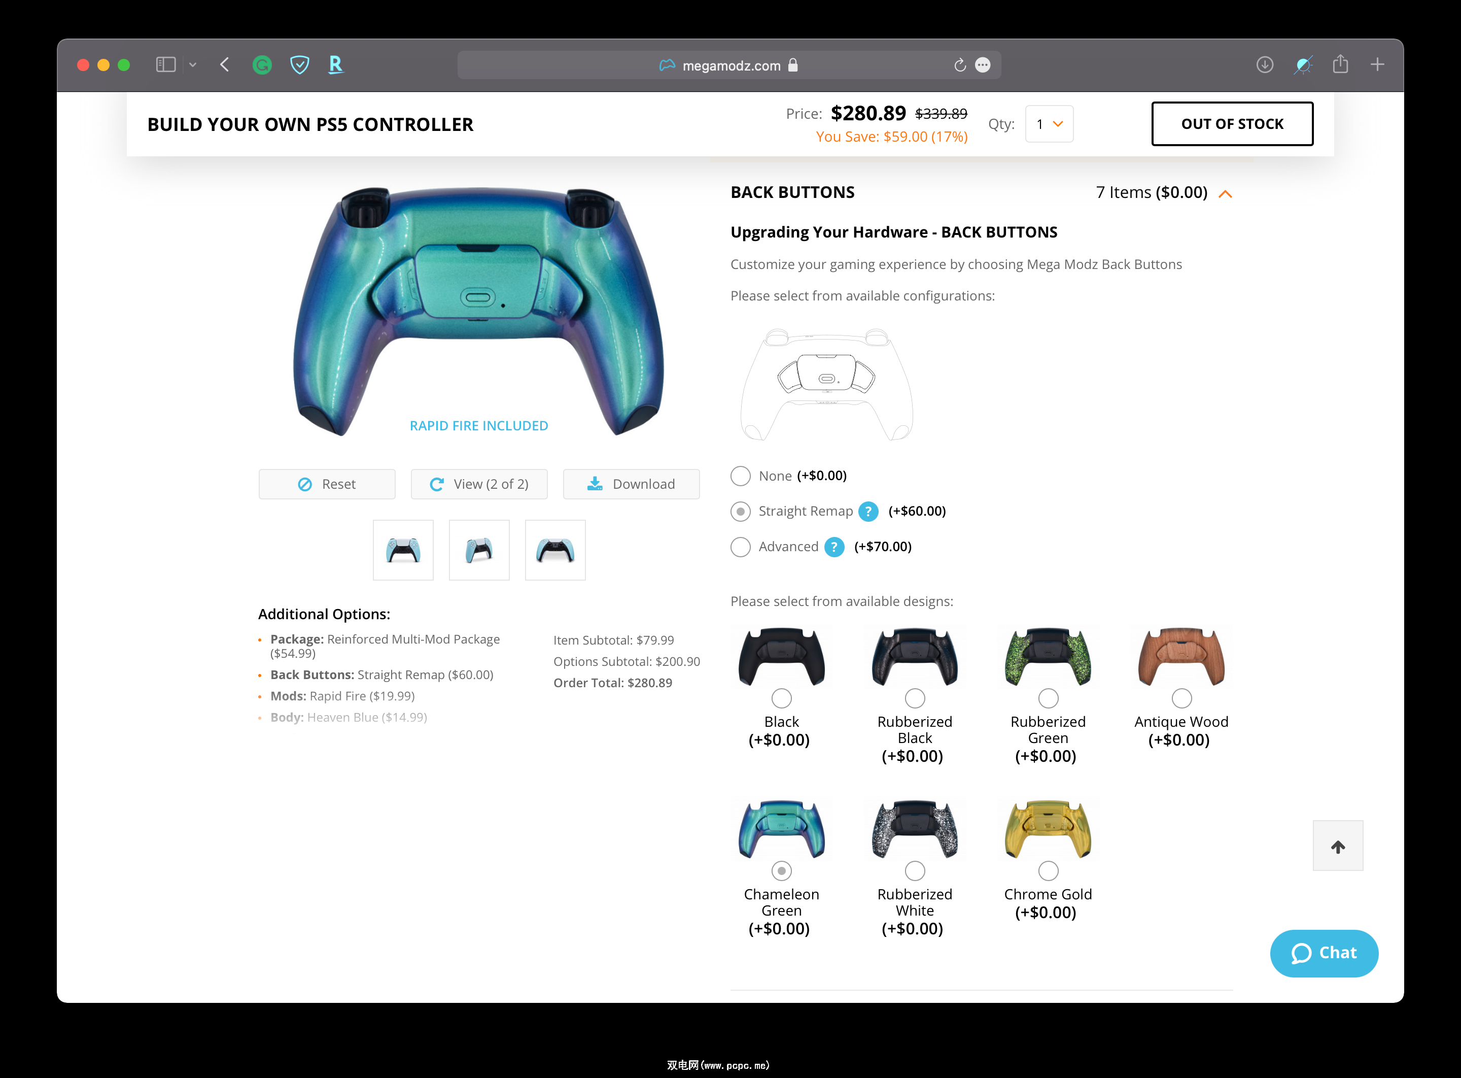The image size is (1461, 1078).
Task: Click the Straight Remap help question icon
Action: pyautogui.click(x=868, y=511)
